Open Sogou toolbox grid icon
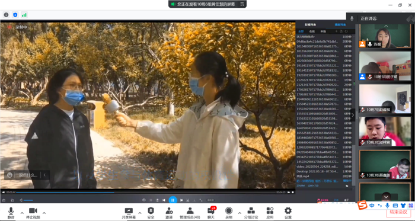This screenshot has height=221, width=415. tap(411, 206)
